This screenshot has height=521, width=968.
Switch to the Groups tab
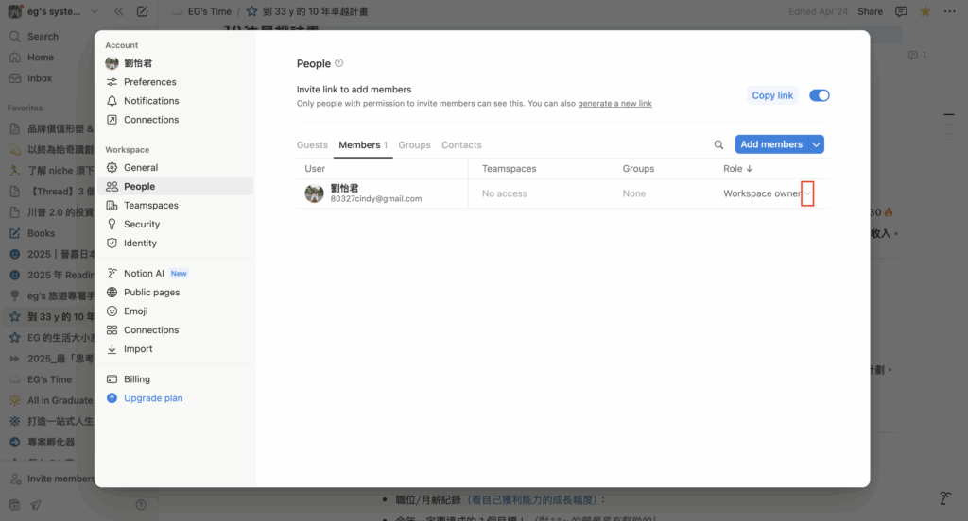pyautogui.click(x=414, y=145)
